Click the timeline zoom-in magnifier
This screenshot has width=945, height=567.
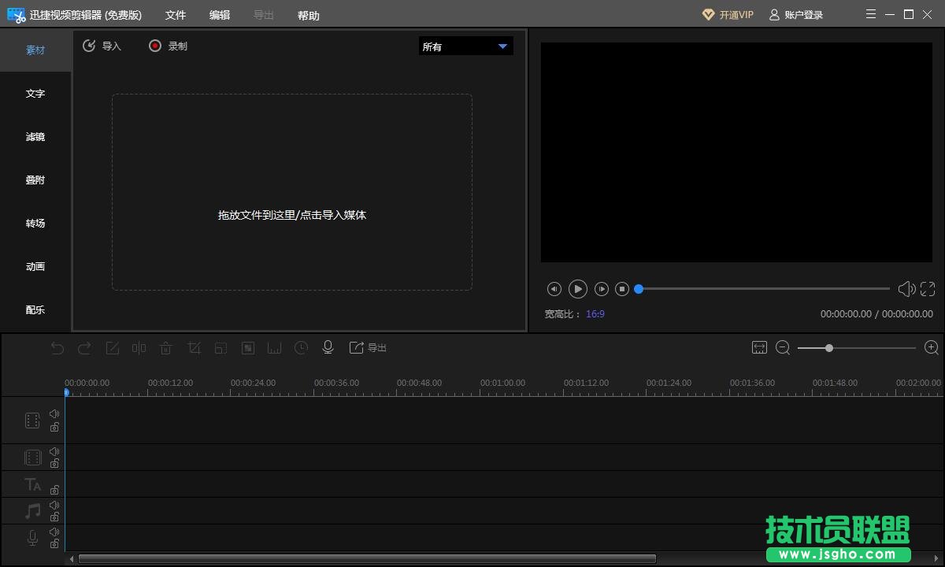(x=931, y=347)
